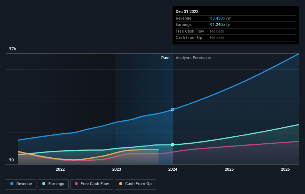Image resolution: width=305 pixels, height=194 pixels.
Task: Toggle the Free Cash Flow legend button
Action: [92, 184]
